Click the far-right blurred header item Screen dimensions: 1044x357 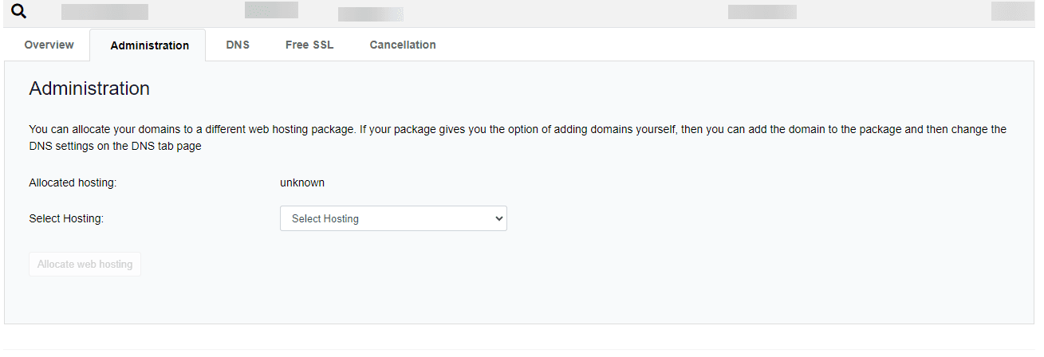pos(1011,11)
